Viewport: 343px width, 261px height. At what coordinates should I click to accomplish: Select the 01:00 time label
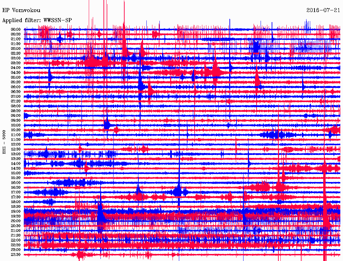pyautogui.click(x=16, y=39)
